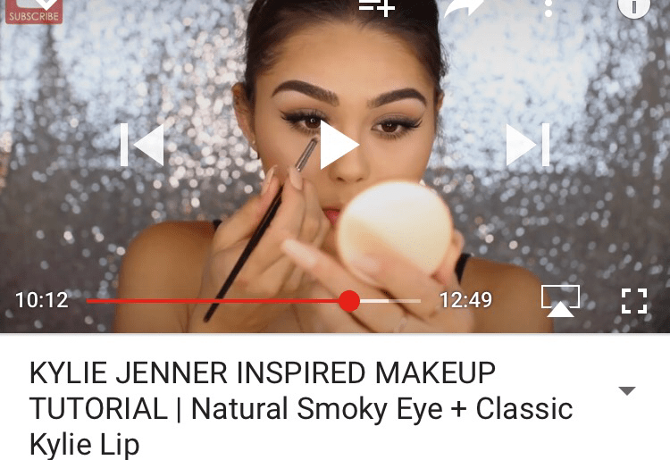Show the info cards icon
The image size is (670, 460).
click(x=634, y=8)
